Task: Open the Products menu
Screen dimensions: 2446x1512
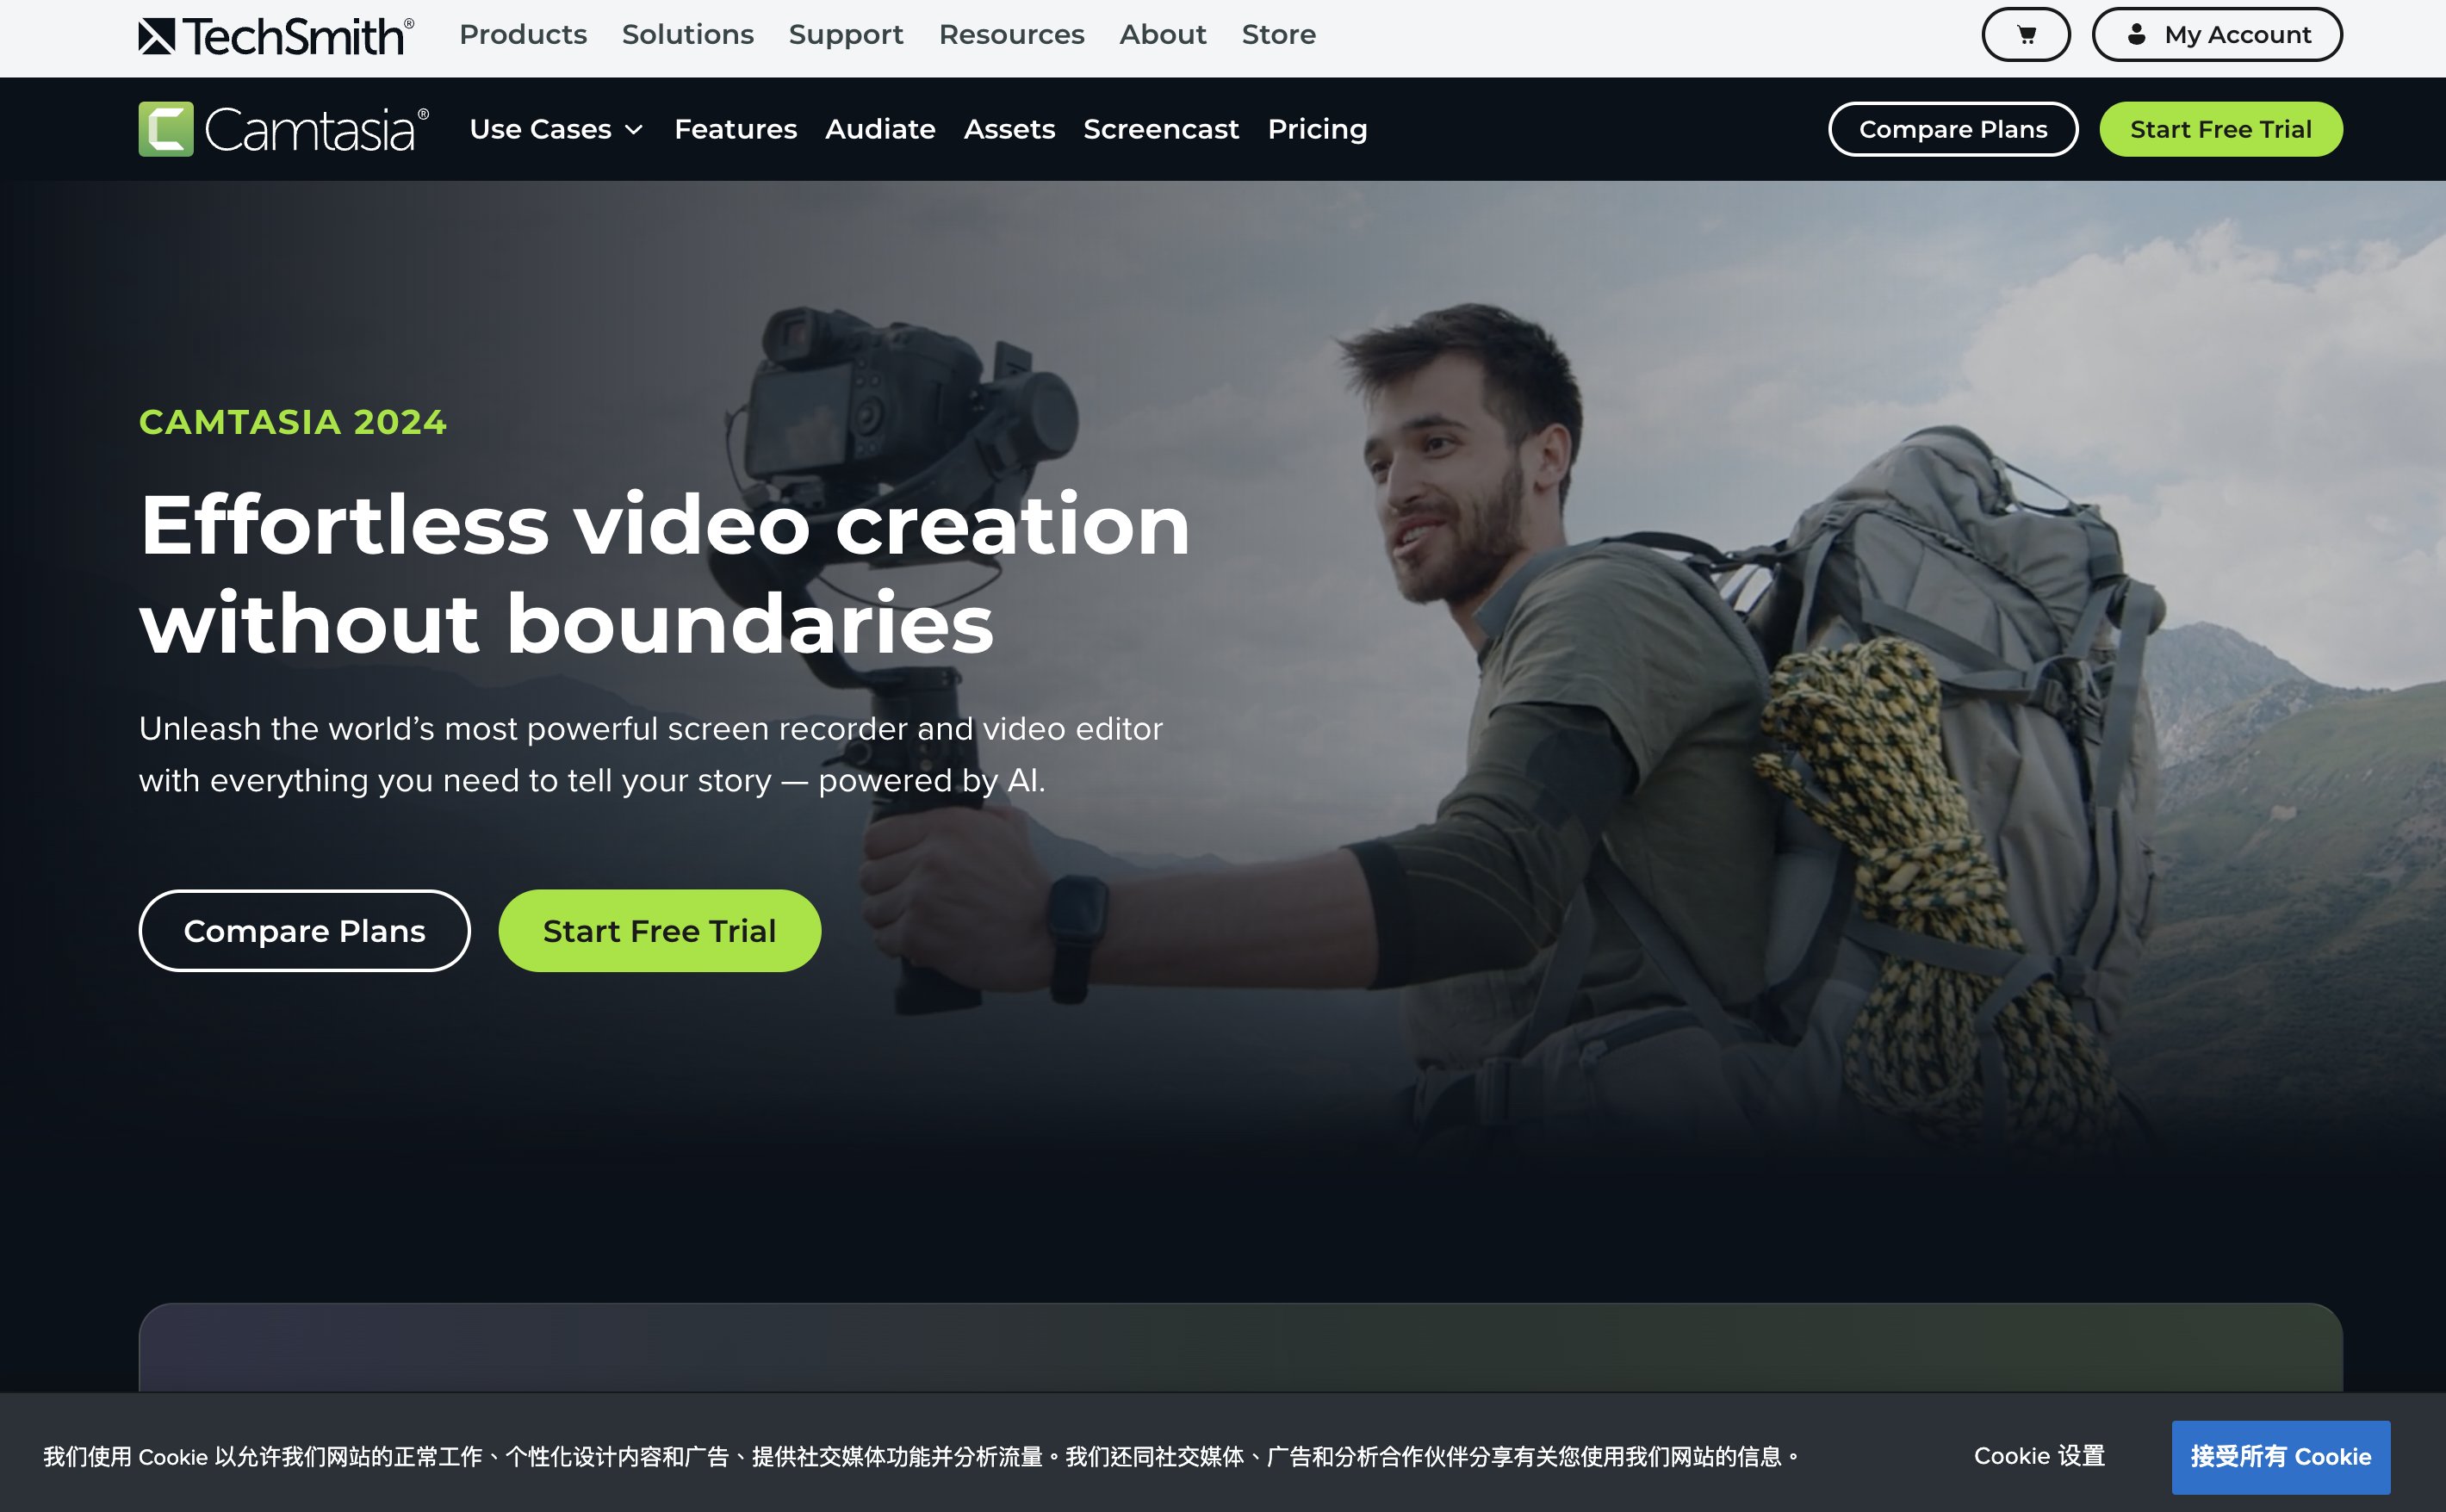Action: pyautogui.click(x=523, y=35)
